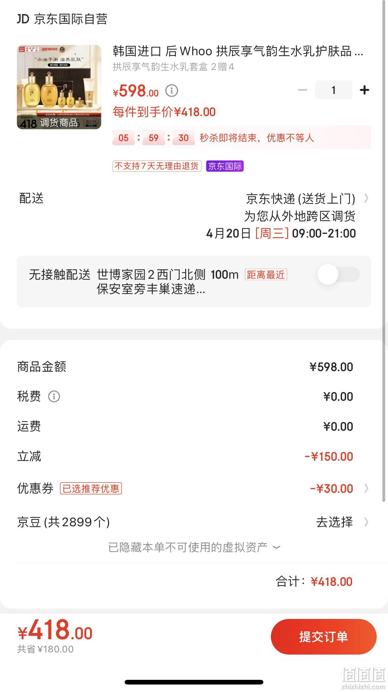Tap the 京东国际 purple tag

point(225,166)
